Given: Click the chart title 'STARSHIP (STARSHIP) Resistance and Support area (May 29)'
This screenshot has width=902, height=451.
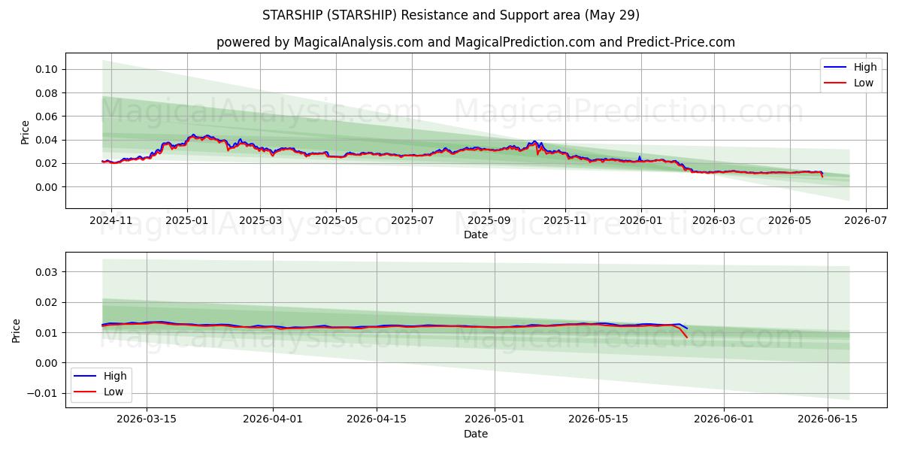Looking at the screenshot, I should [x=451, y=15].
